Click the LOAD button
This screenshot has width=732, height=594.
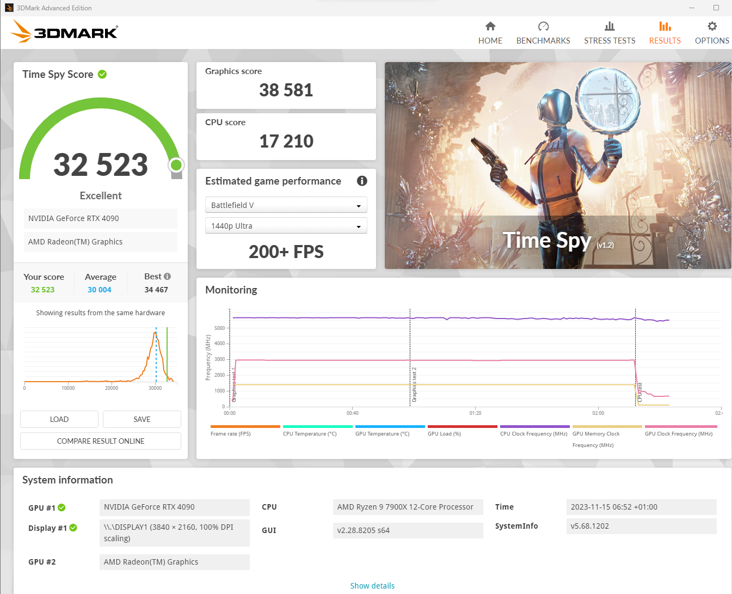click(x=59, y=419)
